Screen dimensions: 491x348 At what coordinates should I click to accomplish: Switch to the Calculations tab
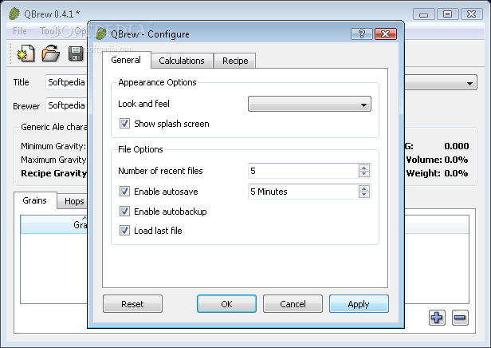click(x=182, y=61)
